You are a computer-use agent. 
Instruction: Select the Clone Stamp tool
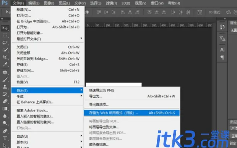pyautogui.click(x=5, y=87)
